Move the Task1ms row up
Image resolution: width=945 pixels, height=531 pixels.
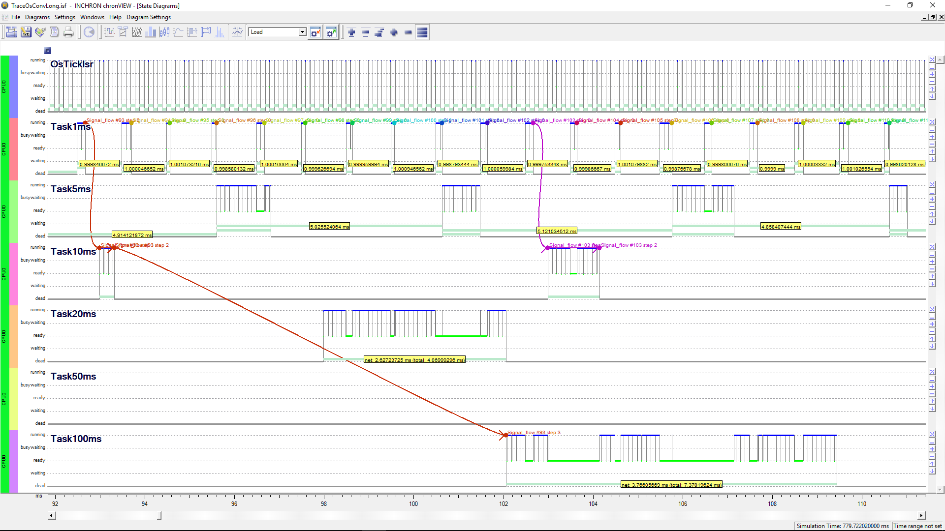click(x=932, y=151)
